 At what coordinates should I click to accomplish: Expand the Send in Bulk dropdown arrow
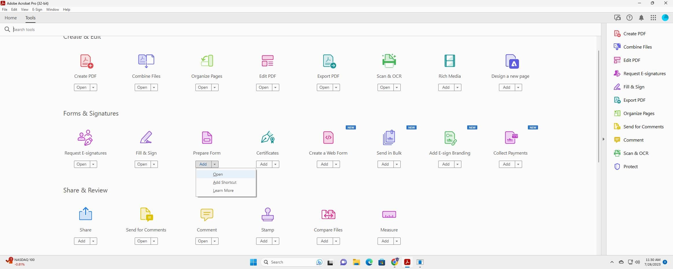397,164
